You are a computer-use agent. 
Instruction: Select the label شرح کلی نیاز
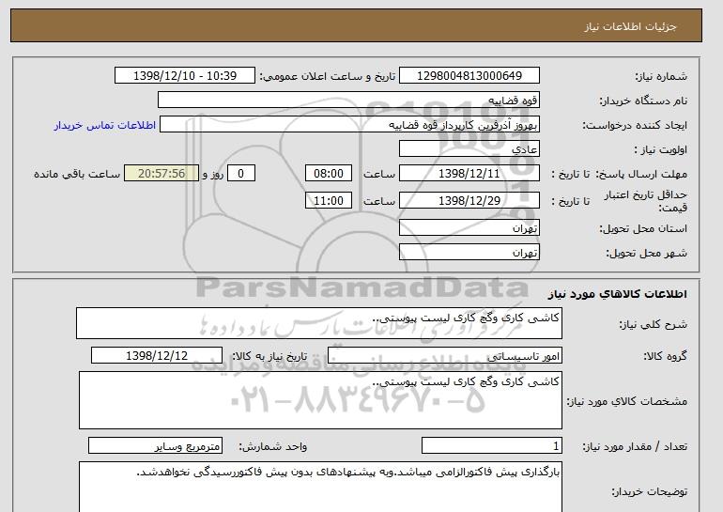(653, 324)
